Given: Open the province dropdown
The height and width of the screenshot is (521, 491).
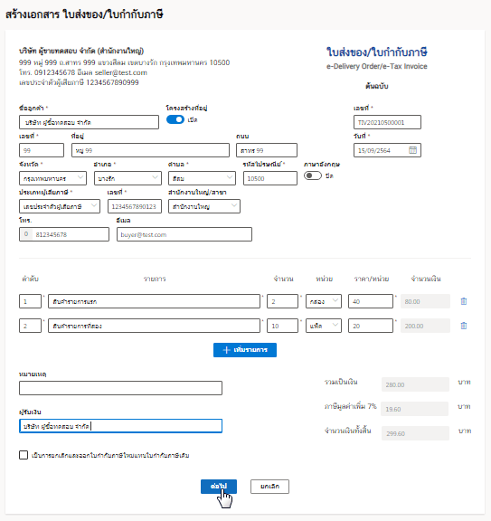Looking at the screenshot, I should point(52,178).
